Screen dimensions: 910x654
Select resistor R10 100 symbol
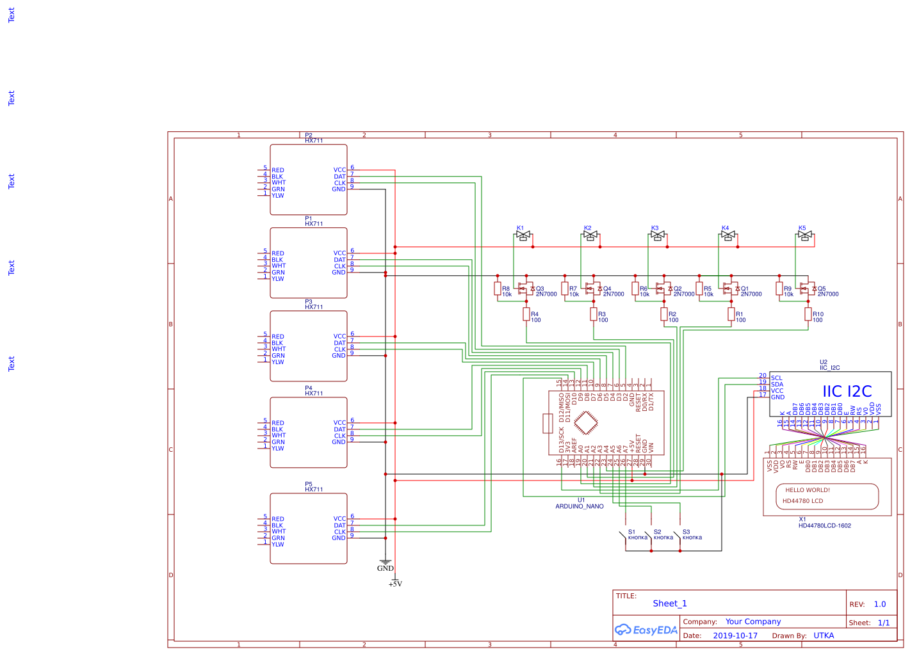click(808, 314)
